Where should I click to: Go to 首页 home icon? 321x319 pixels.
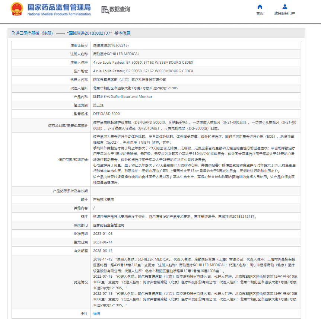[260, 7]
